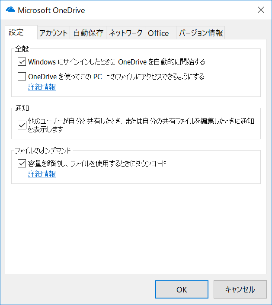Open 詳細情報 link under 全般 section
272x305 pixels.
pyautogui.click(x=42, y=87)
